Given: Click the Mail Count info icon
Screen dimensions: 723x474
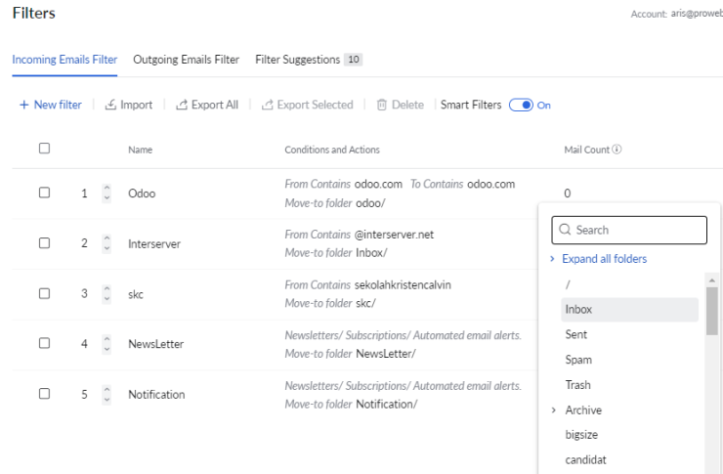Looking at the screenshot, I should [617, 150].
